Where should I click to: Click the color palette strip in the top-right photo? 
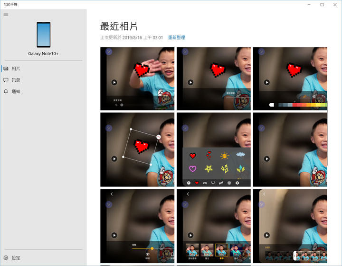point(298,105)
